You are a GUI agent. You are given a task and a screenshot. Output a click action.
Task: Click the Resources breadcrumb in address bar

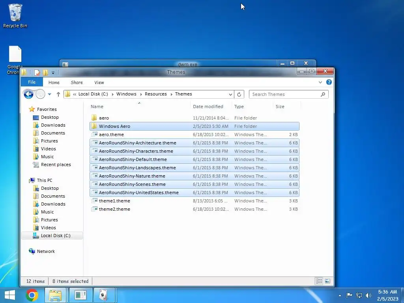(x=155, y=94)
